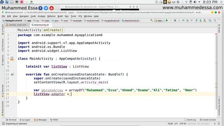Start debugging with the bug icon
Screen dimensions: 224x126
(x=175, y=20)
